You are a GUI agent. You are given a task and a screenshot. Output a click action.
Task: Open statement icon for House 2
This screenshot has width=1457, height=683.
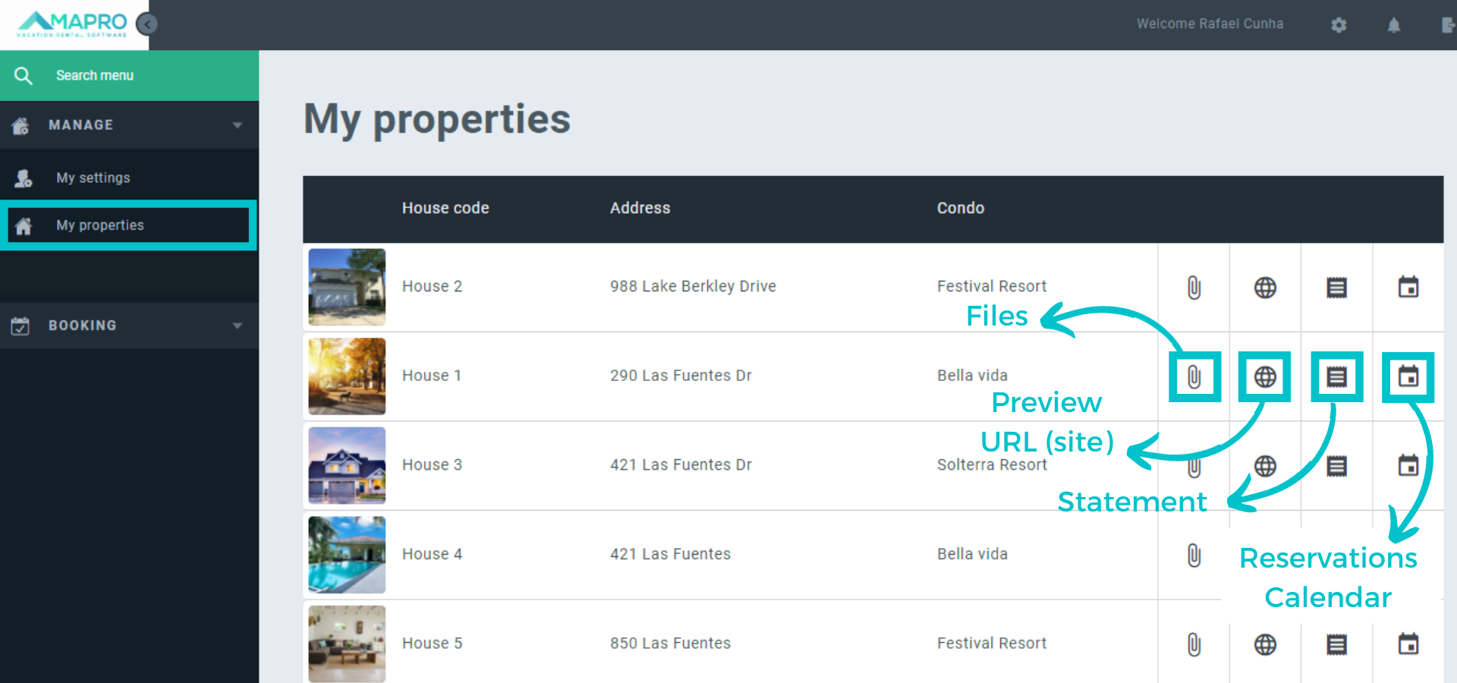[1336, 288]
